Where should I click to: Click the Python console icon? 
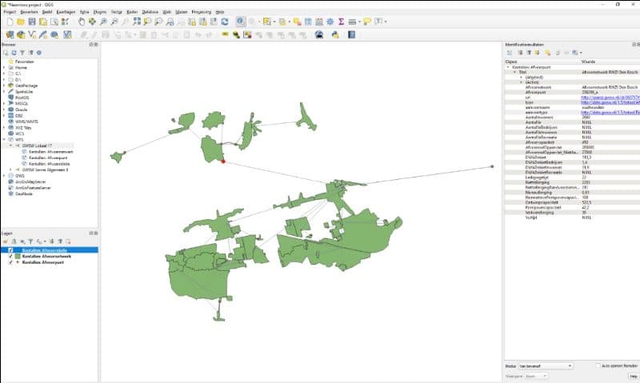(x=334, y=34)
